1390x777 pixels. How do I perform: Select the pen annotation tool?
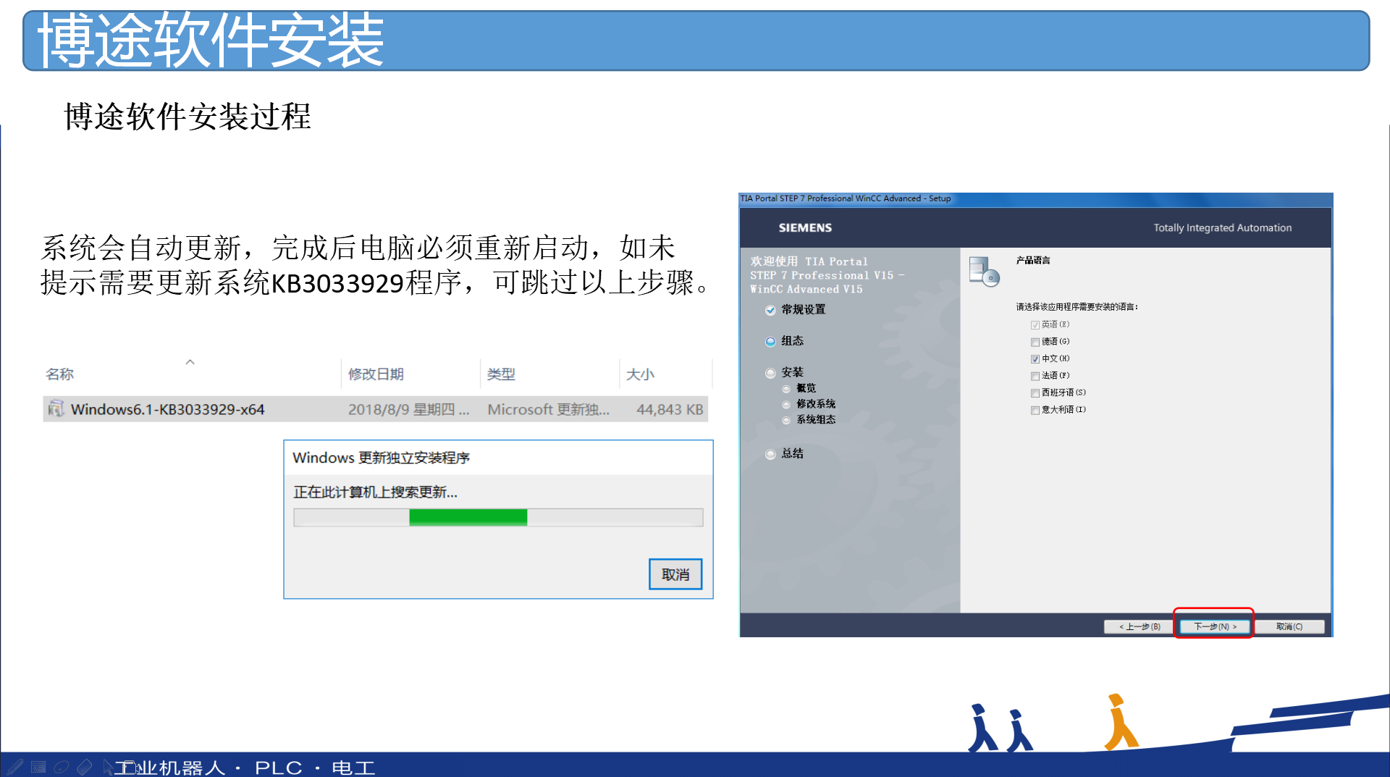point(15,767)
